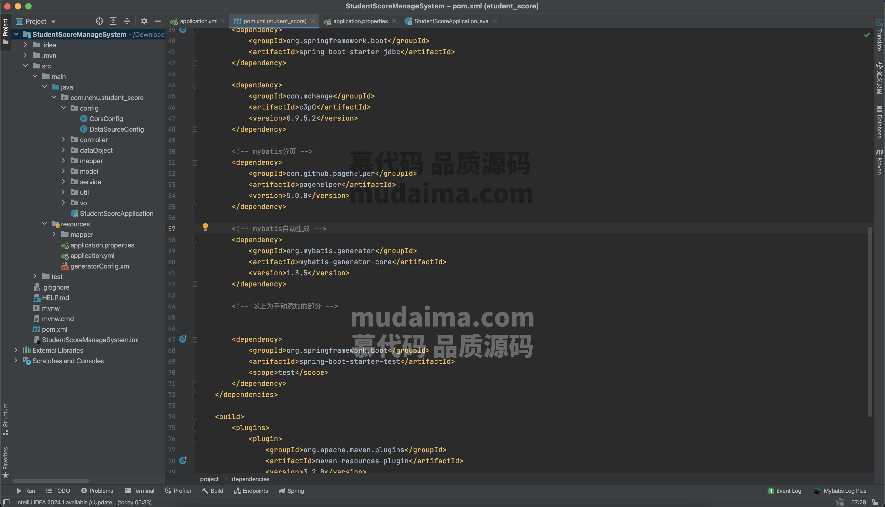Click the Project panel horizontal scrollbar
Screen dimensions: 885x507
pyautogui.click(x=51, y=480)
